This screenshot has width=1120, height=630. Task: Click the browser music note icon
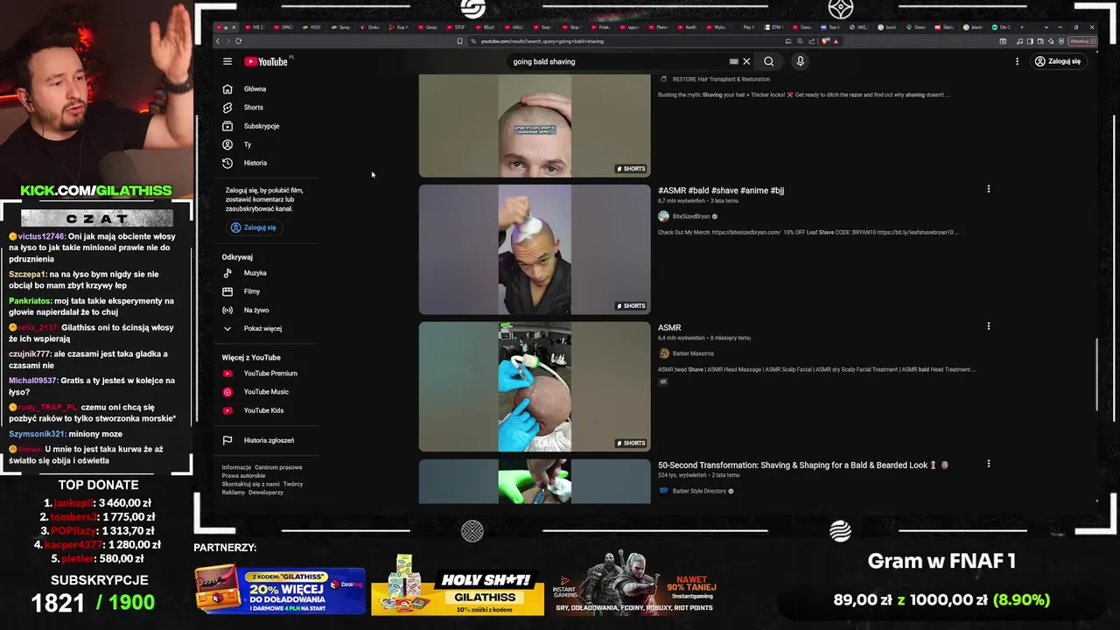click(x=1019, y=41)
